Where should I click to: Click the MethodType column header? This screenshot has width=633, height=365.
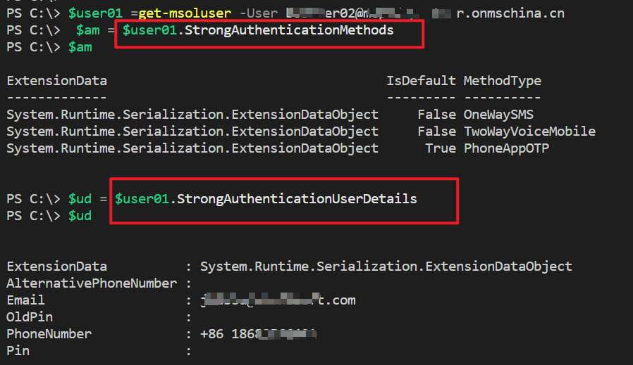point(502,81)
